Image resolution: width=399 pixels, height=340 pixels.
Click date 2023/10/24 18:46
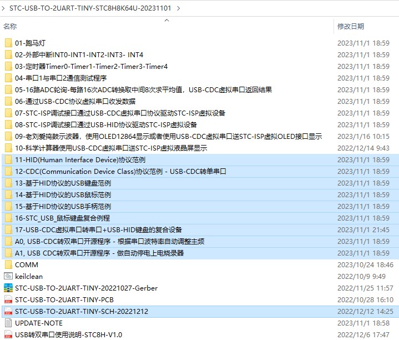pos(365,265)
